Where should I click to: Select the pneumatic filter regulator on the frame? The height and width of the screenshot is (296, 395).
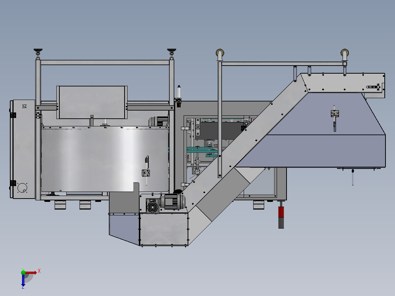(x=179, y=96)
